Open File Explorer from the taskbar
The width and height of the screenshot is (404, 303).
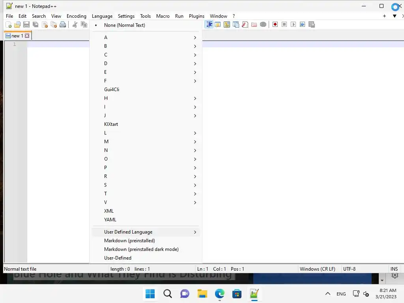click(202, 294)
